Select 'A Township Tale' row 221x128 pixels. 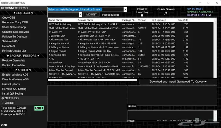[x=118, y=55]
